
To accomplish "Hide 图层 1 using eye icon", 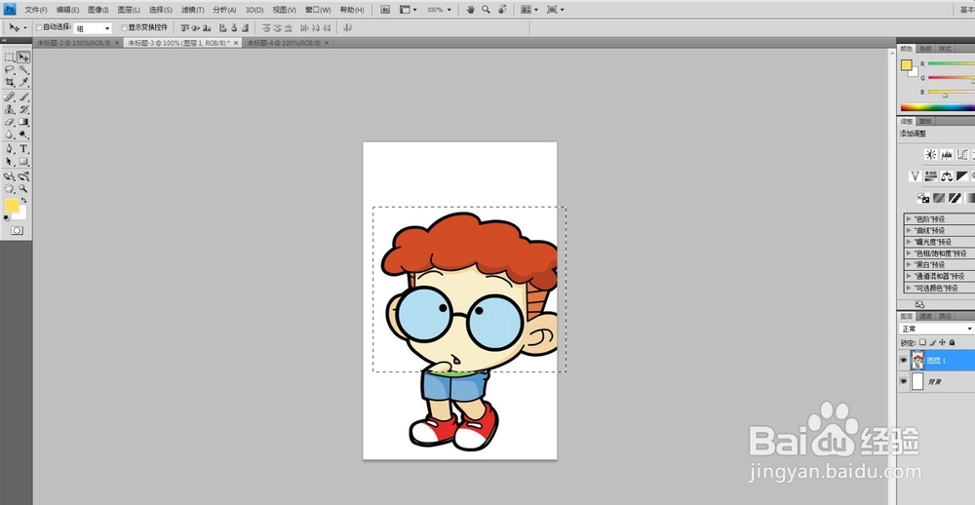I will pos(904,360).
